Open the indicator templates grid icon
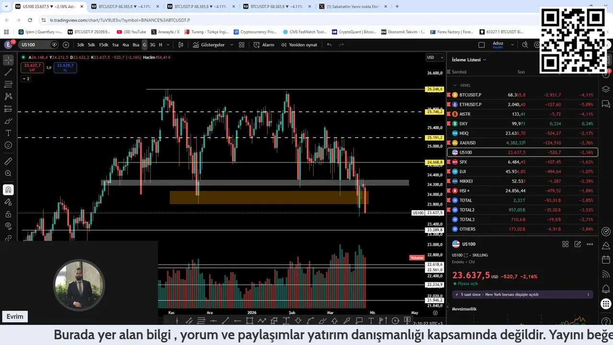Screen dimensions: 613x345 pos(242,45)
